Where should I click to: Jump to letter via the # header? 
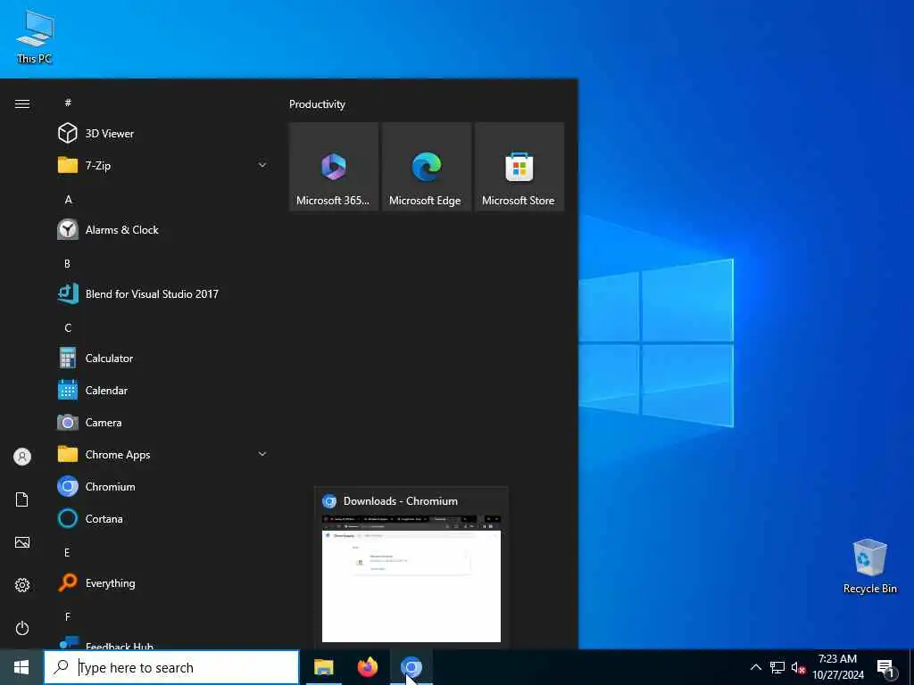point(68,103)
